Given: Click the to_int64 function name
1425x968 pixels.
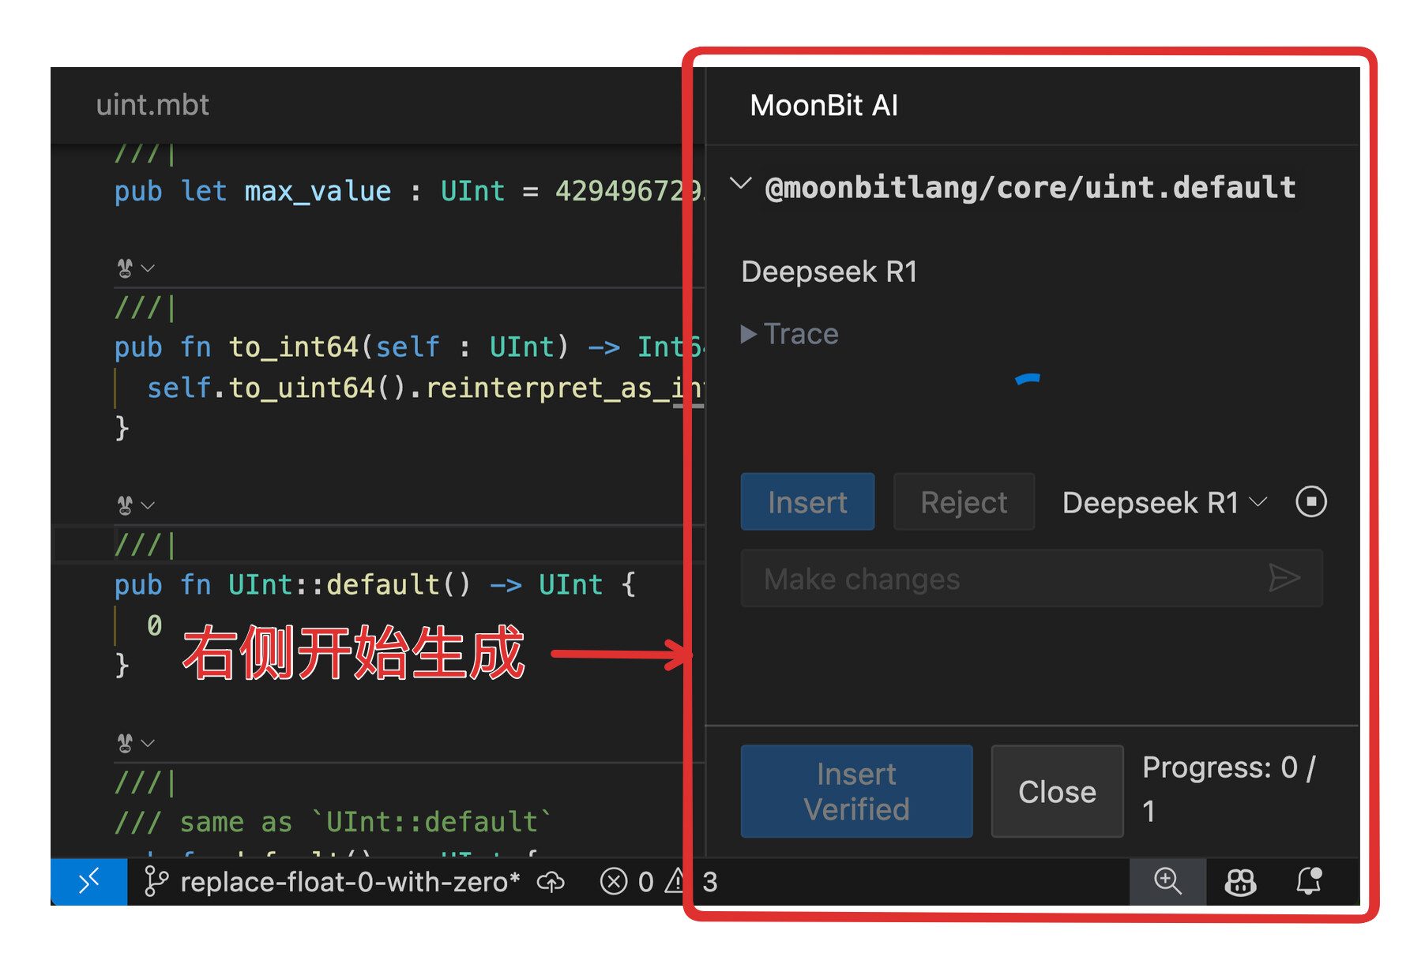Looking at the screenshot, I should pyautogui.click(x=293, y=347).
